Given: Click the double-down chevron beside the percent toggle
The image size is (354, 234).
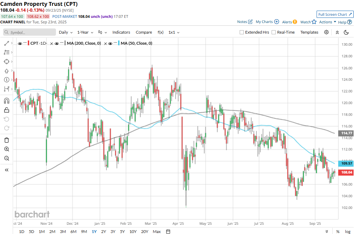Looking at the screenshot, I should [327, 232].
